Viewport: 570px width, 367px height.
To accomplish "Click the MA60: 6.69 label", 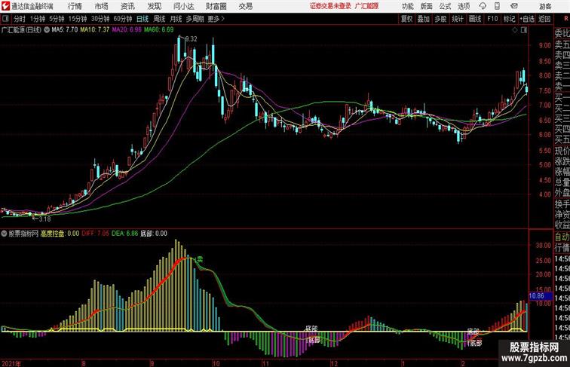I will click(159, 30).
